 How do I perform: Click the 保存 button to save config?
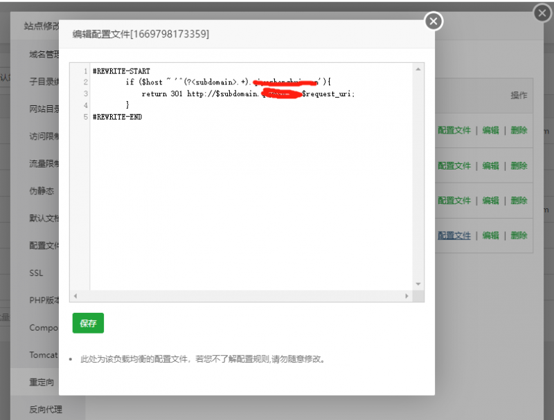coord(87,322)
